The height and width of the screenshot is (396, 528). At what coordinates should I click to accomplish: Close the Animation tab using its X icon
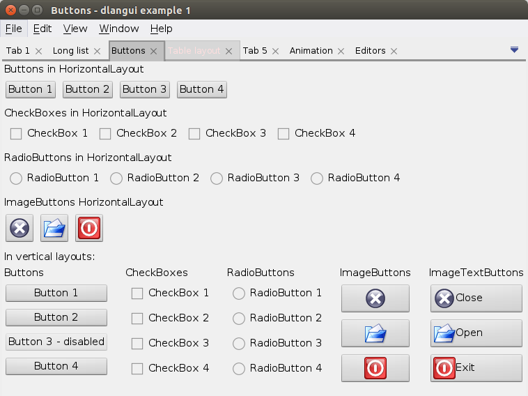341,51
